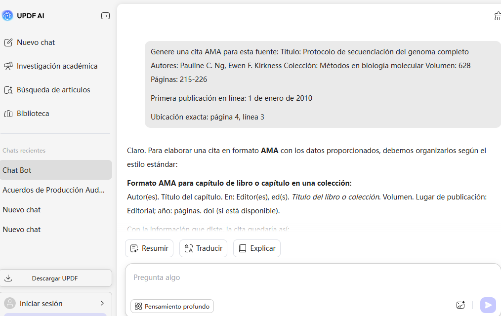Expand Acuerdos de Producción Aud chat
501x316 pixels.
click(x=53, y=190)
